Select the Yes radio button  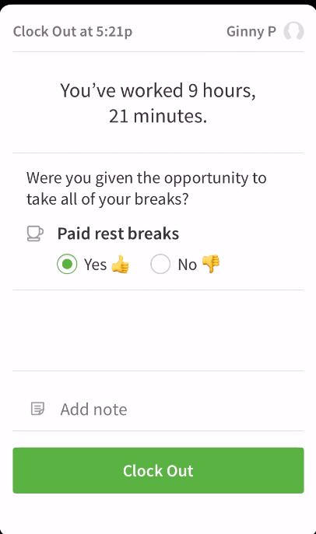(67, 264)
